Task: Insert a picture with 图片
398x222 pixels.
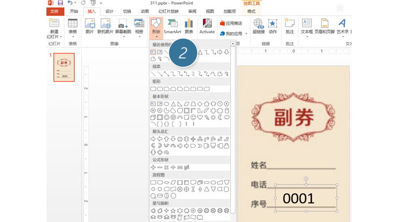Action: tap(90, 27)
